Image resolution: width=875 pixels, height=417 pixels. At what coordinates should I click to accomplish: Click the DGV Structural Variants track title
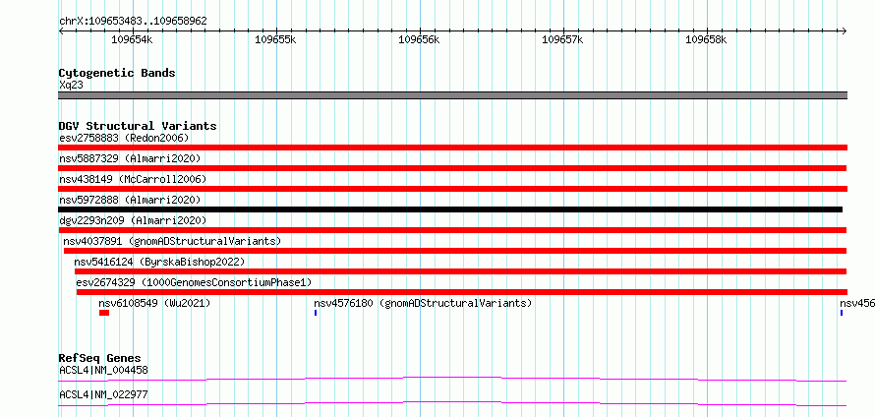click(138, 126)
